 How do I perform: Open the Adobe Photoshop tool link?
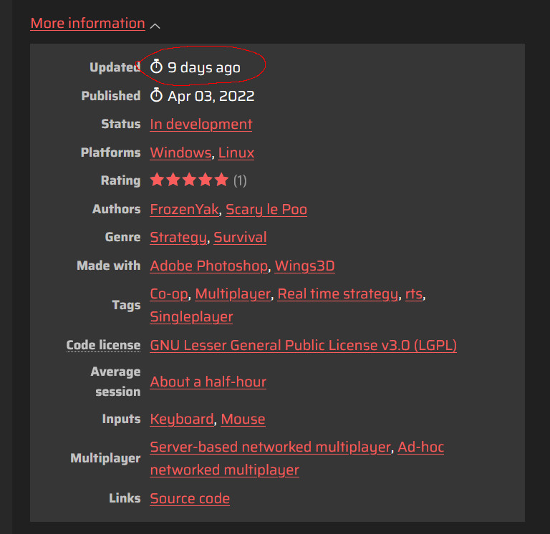tap(208, 266)
